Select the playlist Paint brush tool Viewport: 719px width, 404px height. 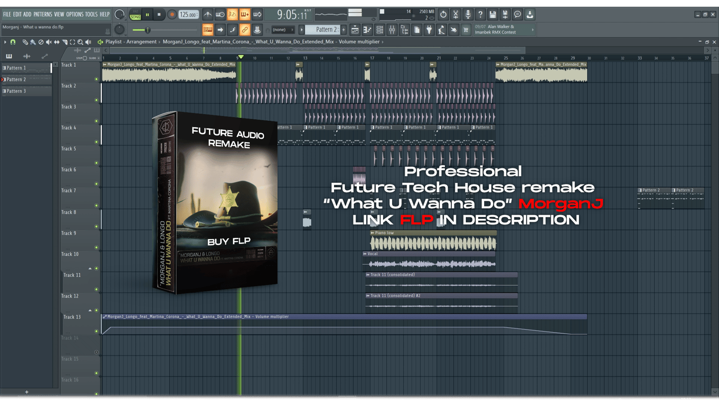click(x=33, y=42)
